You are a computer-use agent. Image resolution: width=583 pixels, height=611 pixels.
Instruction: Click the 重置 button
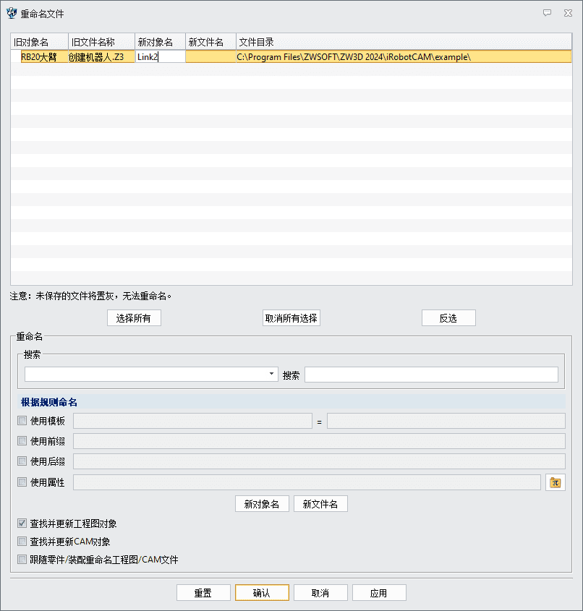coord(203,593)
